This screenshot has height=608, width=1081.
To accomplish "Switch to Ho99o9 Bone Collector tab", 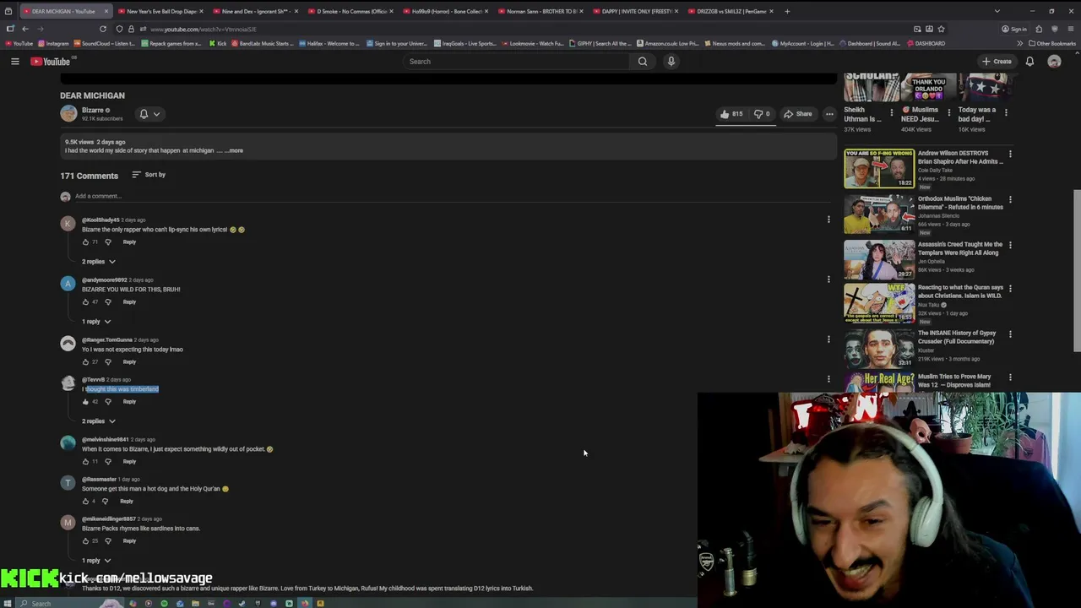I will click(445, 11).
